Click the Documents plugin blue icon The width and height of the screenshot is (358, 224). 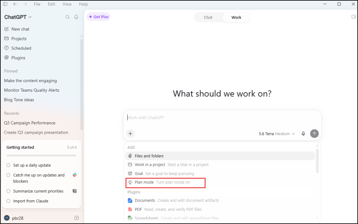(x=130, y=201)
